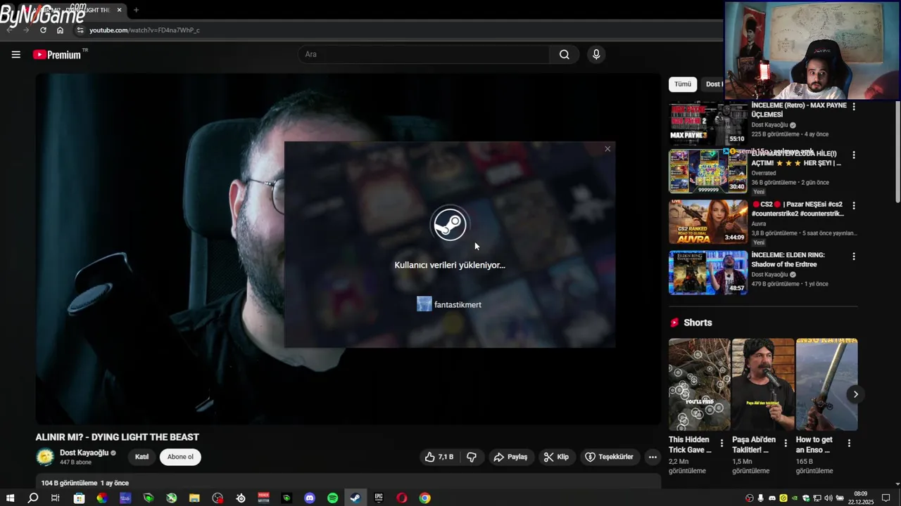Open the Overrated HİLE AÇTIM video thumbnail
Image resolution: width=901 pixels, height=506 pixels.
[x=707, y=171]
